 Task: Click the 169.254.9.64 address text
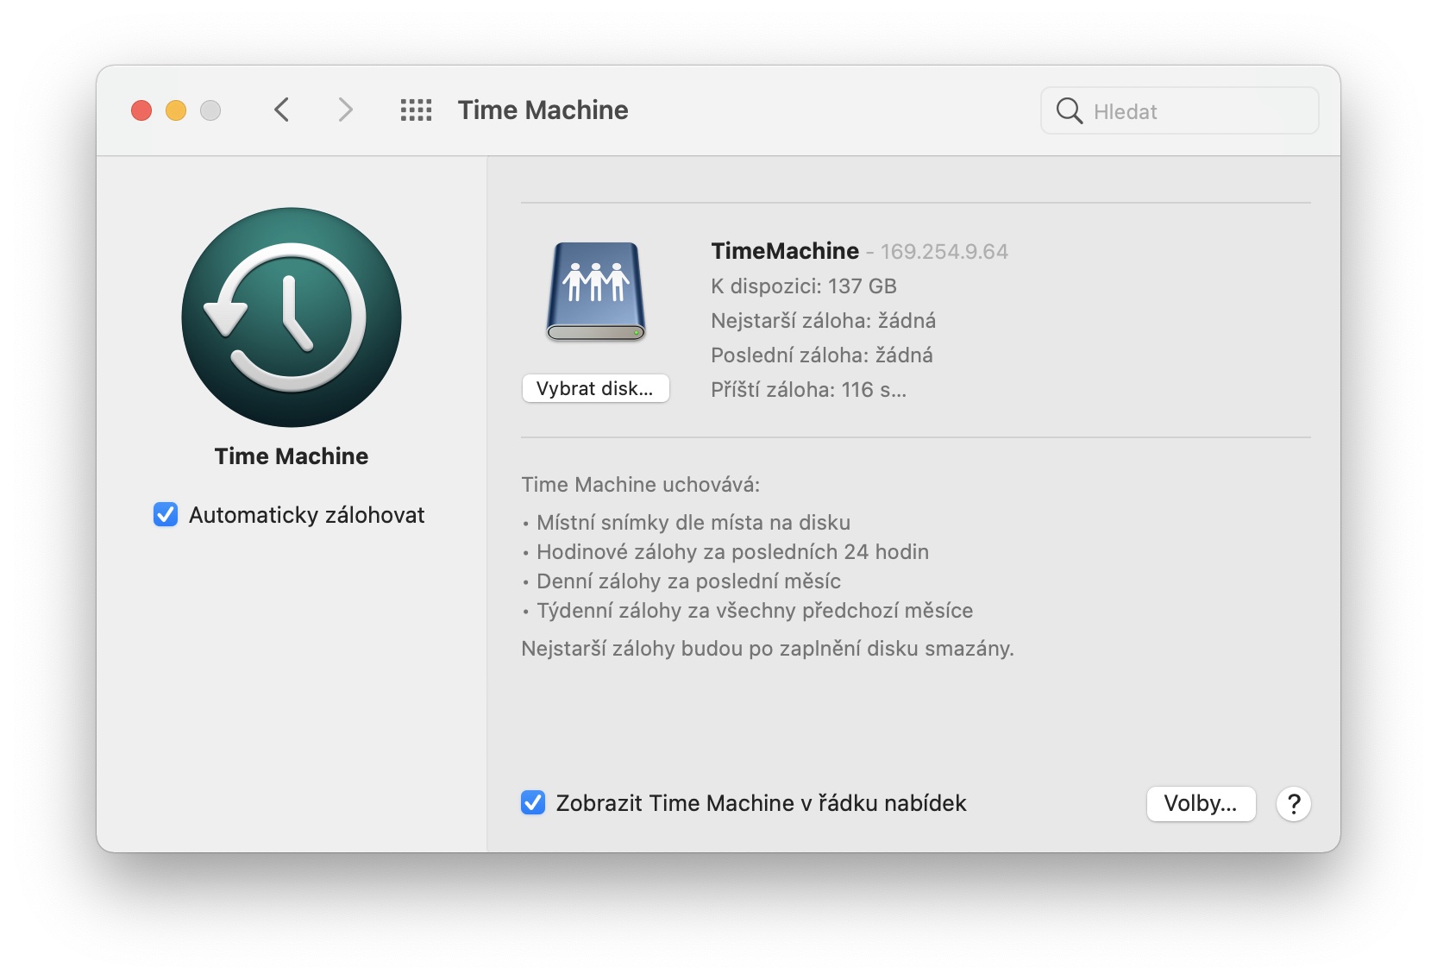[x=944, y=252]
